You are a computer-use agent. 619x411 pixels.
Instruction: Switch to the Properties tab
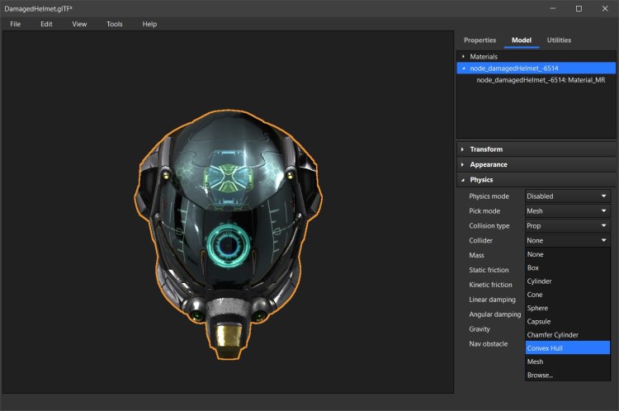point(480,40)
